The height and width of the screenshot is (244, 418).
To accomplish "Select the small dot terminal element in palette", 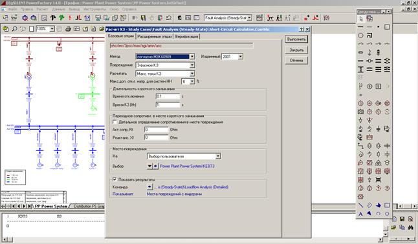I will coord(379,27).
